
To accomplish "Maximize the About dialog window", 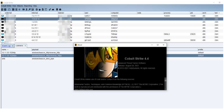I will (x=158, y=45).
